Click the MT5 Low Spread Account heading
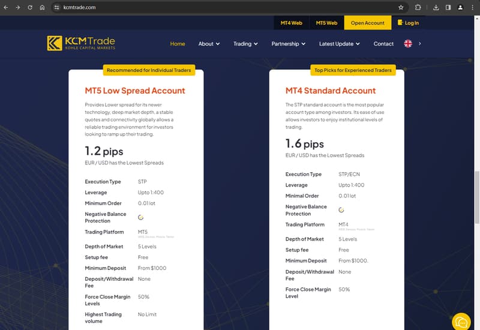 [x=135, y=91]
